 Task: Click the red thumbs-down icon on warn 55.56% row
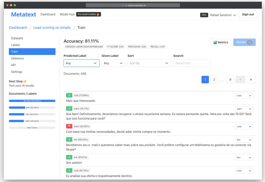(69, 126)
